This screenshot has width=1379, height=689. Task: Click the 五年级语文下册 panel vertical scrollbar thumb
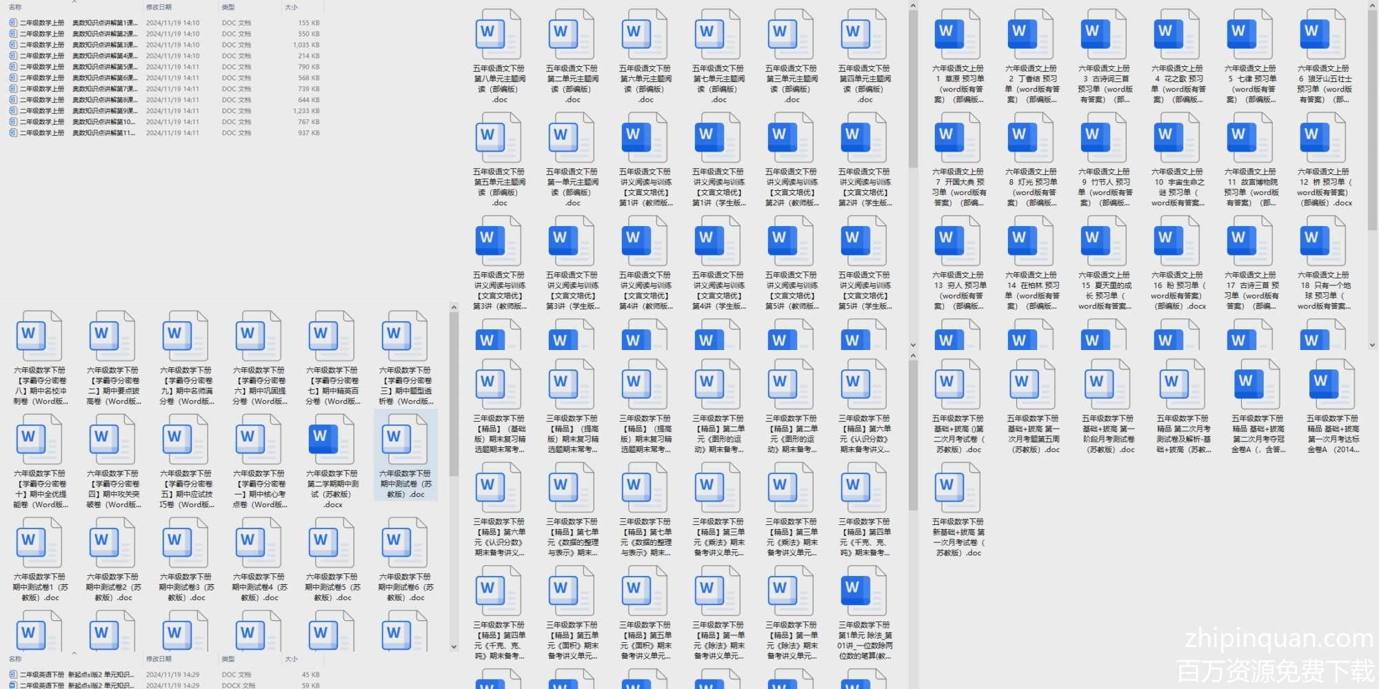click(x=913, y=90)
